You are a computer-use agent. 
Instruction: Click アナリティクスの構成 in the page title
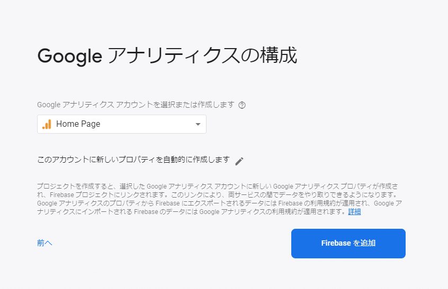[x=202, y=55]
